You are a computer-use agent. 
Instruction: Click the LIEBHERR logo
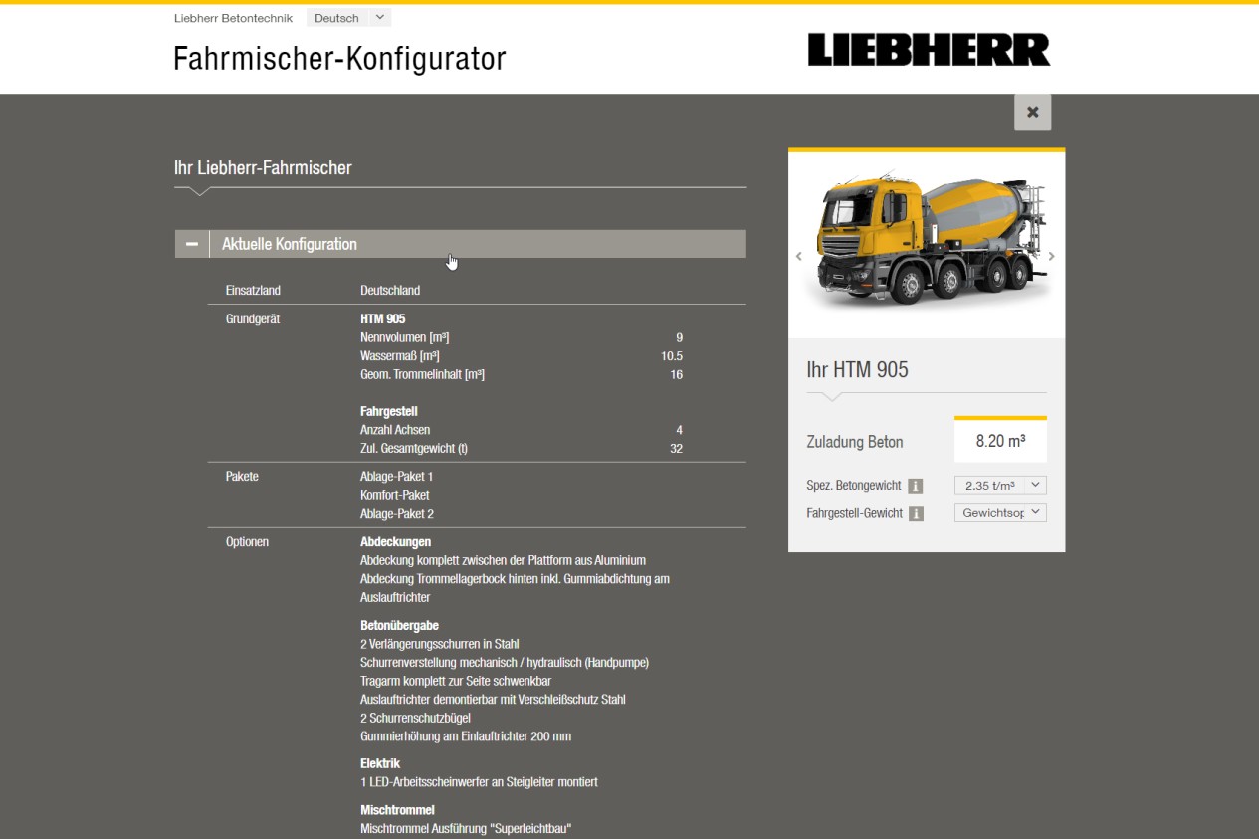(928, 50)
